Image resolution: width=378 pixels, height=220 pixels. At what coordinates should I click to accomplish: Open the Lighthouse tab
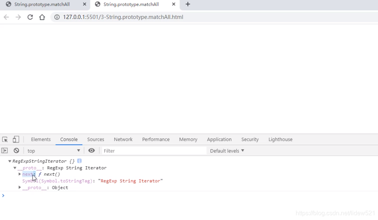[280, 139]
